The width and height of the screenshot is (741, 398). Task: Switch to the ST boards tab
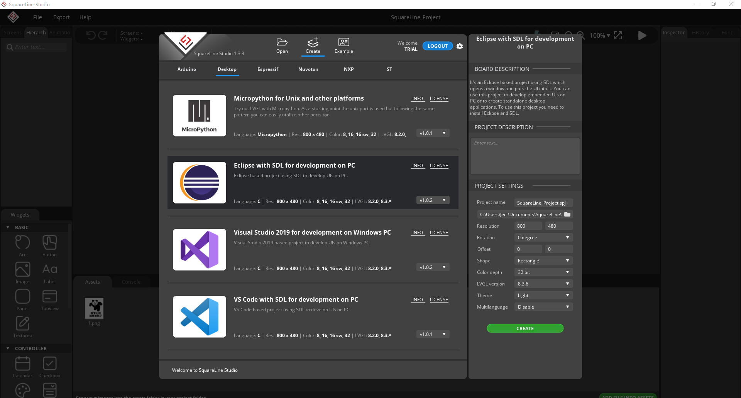pos(389,69)
